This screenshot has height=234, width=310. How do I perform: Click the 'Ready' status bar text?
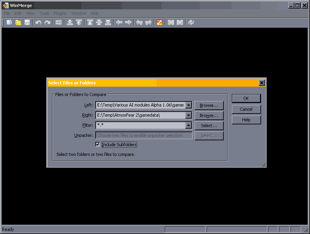8,229
